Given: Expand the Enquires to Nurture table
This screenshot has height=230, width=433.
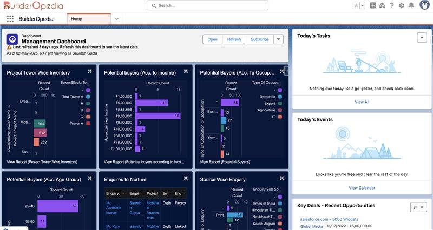Looking at the screenshot, I should (x=186, y=178).
